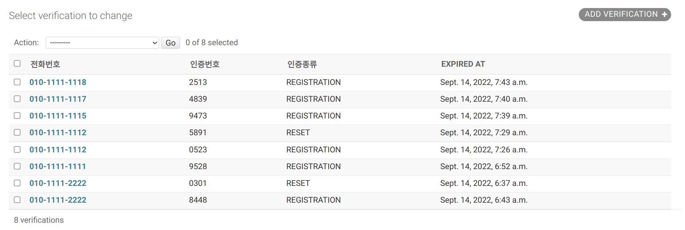Tick the checkbox for code 0301 row
Viewport: 685px width, 230px height.
(17, 183)
